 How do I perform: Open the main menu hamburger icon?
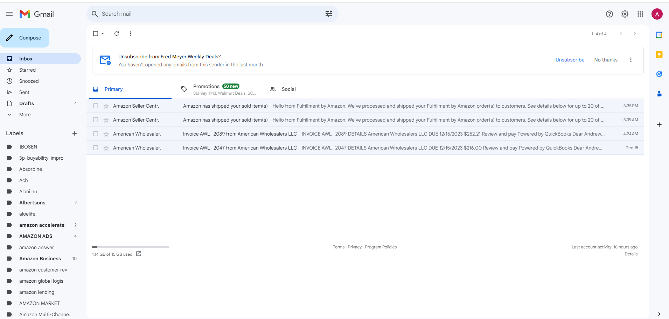(x=9, y=14)
